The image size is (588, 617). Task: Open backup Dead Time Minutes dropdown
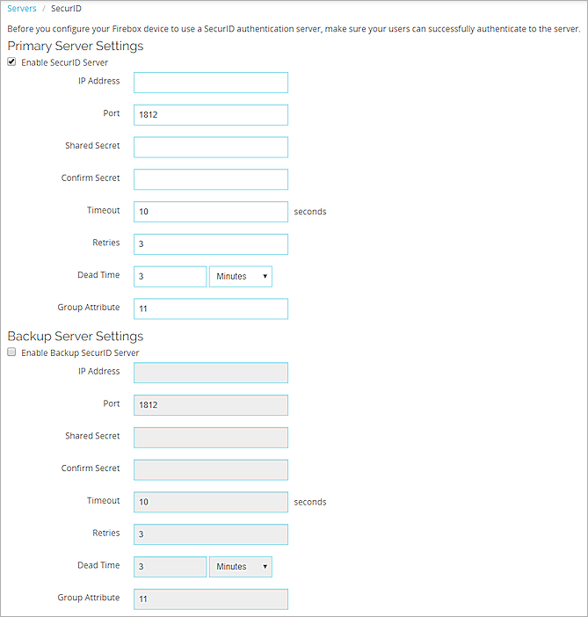240,567
